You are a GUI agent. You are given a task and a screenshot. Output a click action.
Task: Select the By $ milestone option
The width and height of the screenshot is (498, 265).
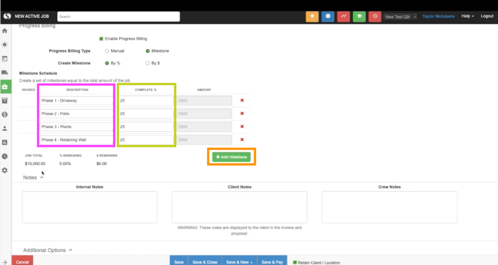[x=148, y=63]
